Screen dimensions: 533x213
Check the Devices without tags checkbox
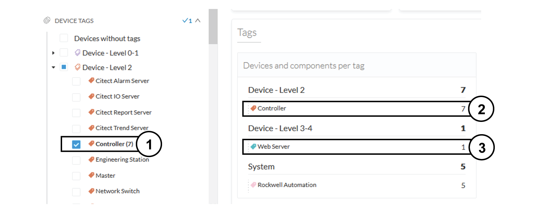64,38
